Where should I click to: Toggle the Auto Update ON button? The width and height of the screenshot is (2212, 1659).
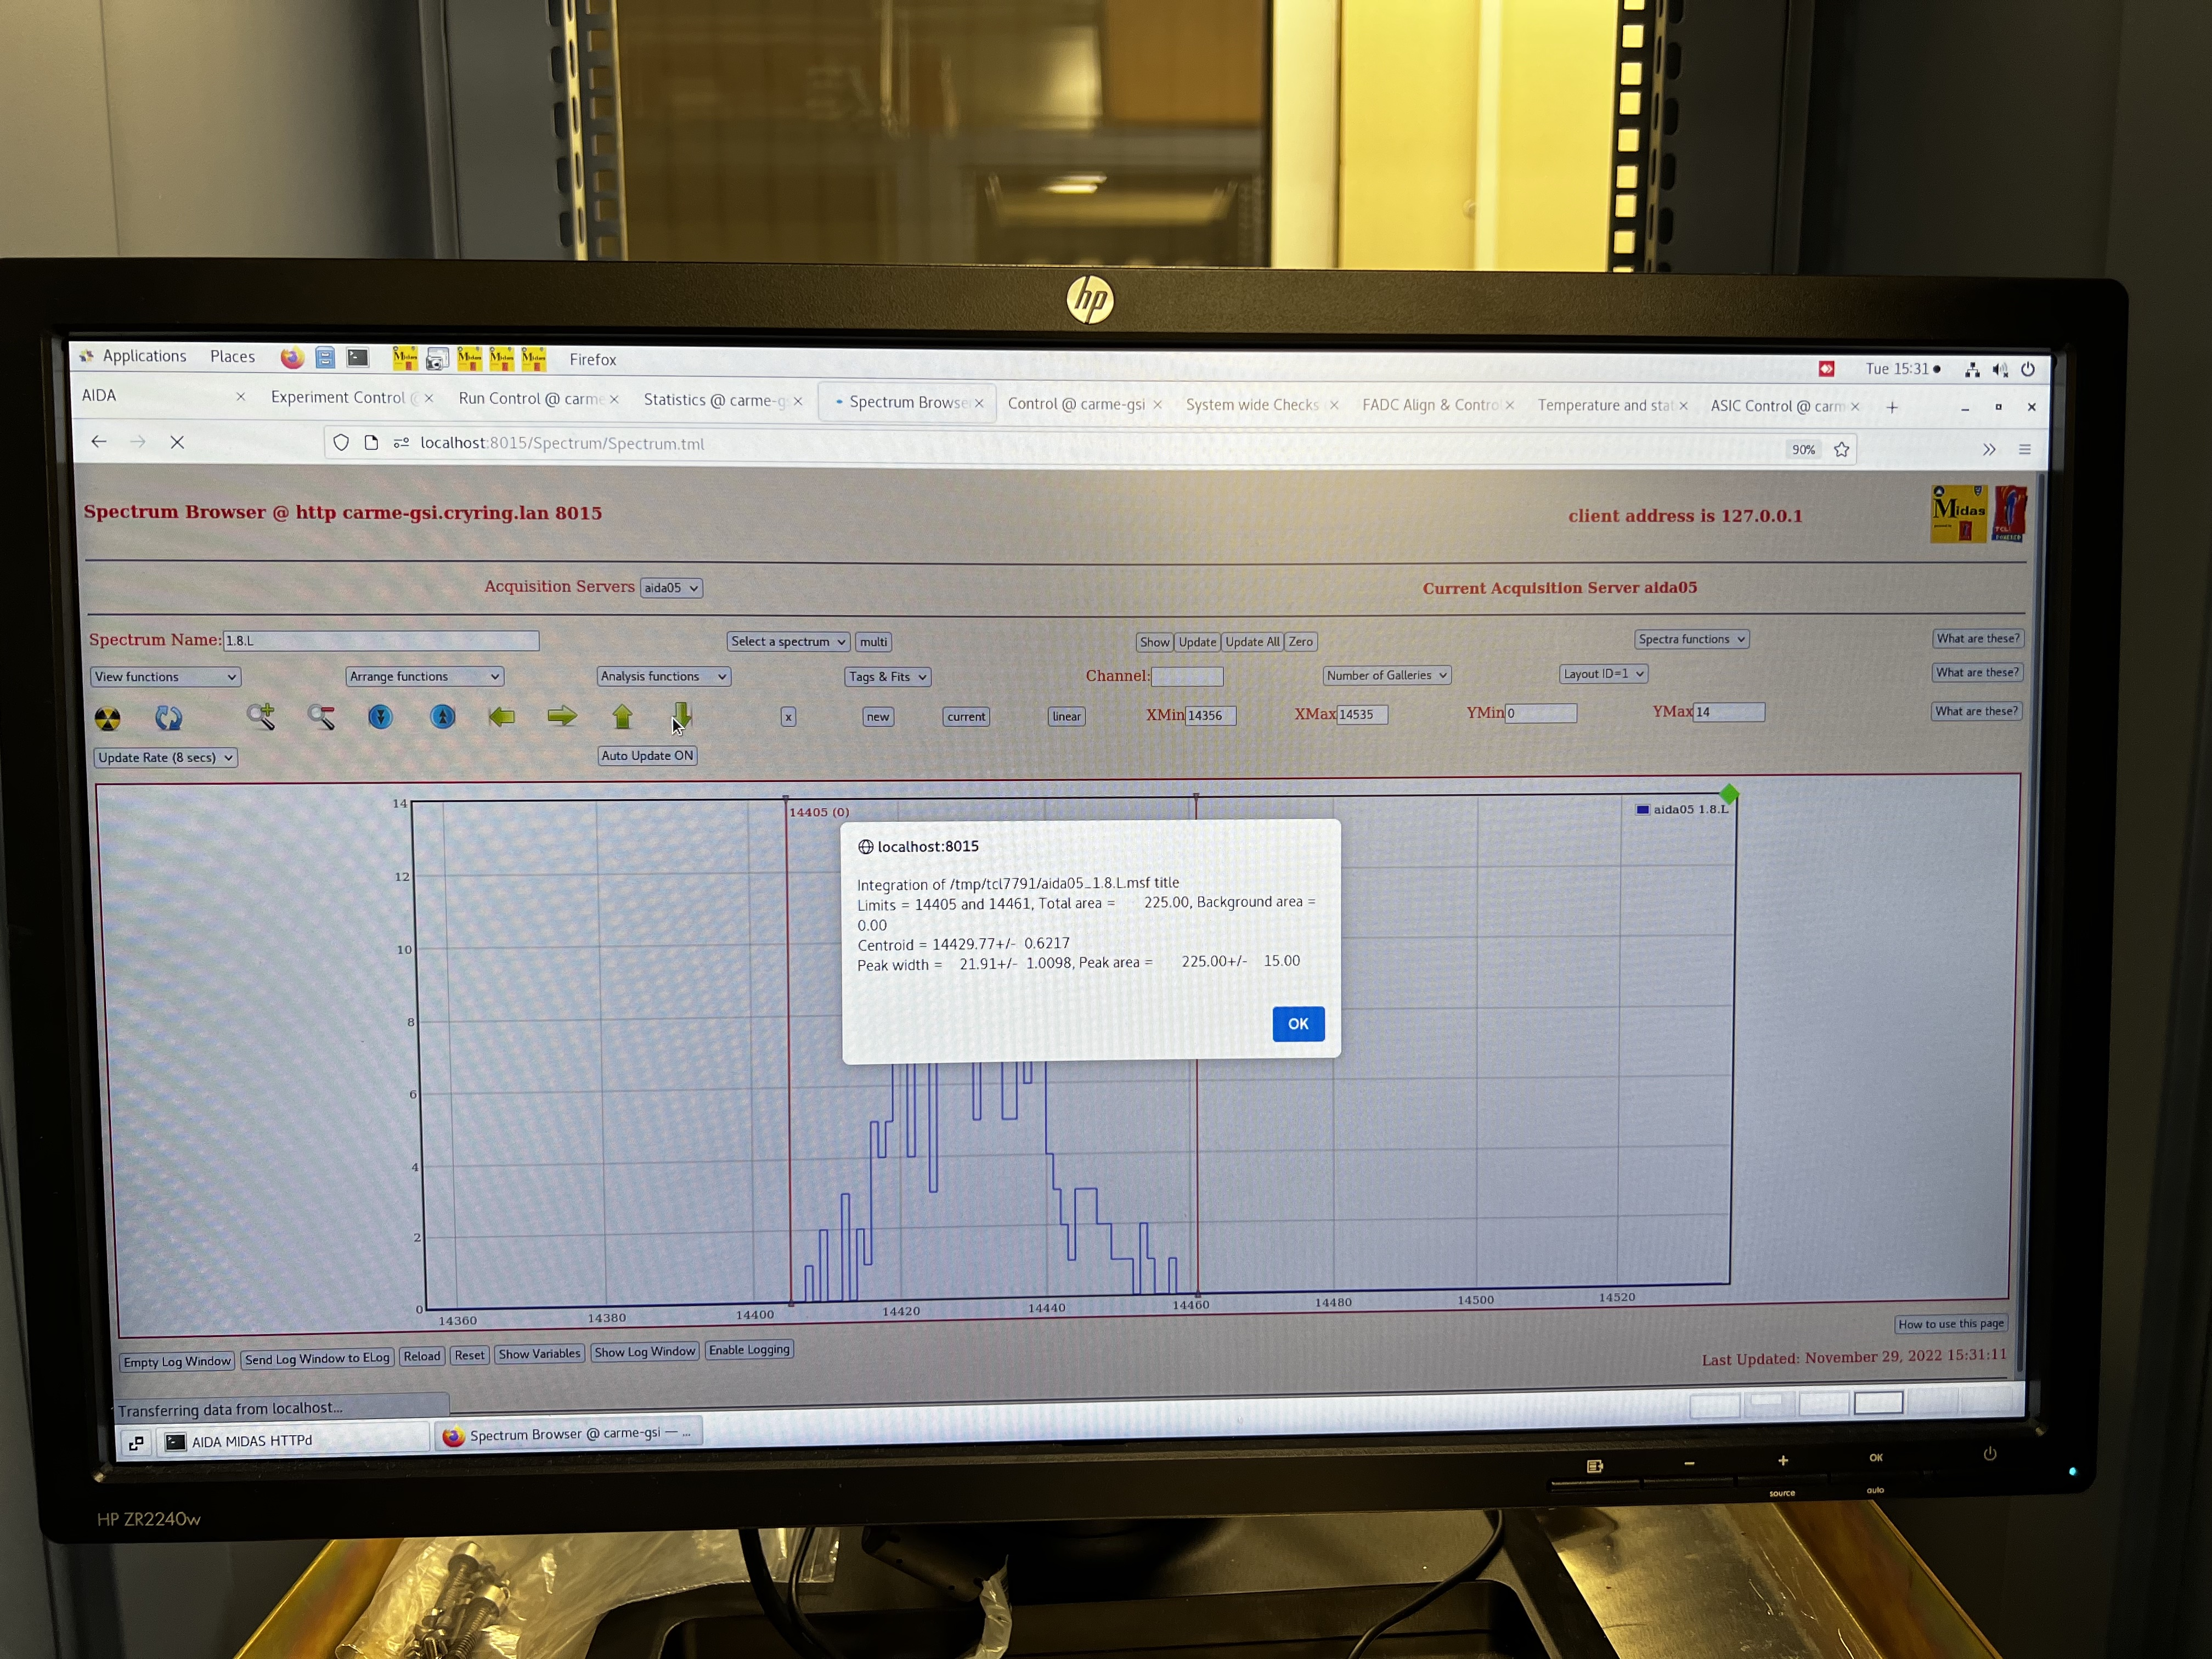tap(647, 756)
